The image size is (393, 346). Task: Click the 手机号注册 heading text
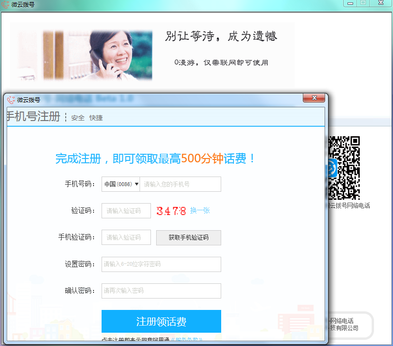33,117
